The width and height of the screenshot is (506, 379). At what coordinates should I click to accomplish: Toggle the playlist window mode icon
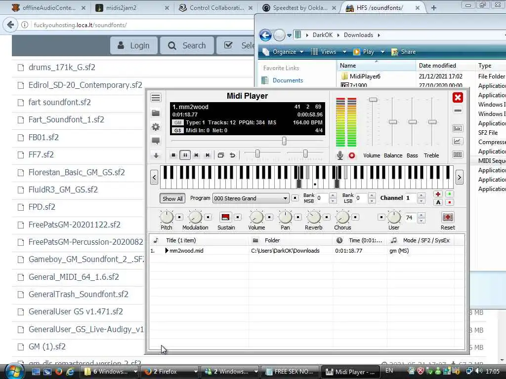[221, 155]
